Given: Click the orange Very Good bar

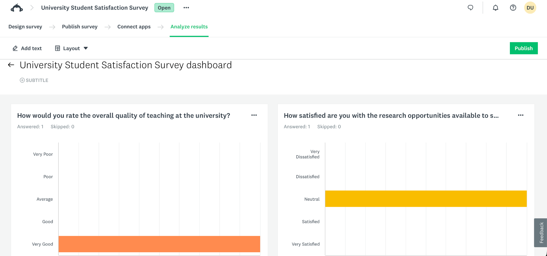Looking at the screenshot, I should 159,244.
